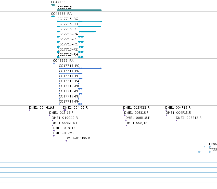This screenshot has width=217, height=189.
Task: Click the long teal CG17715 gene bar
Action: [80, 10]
